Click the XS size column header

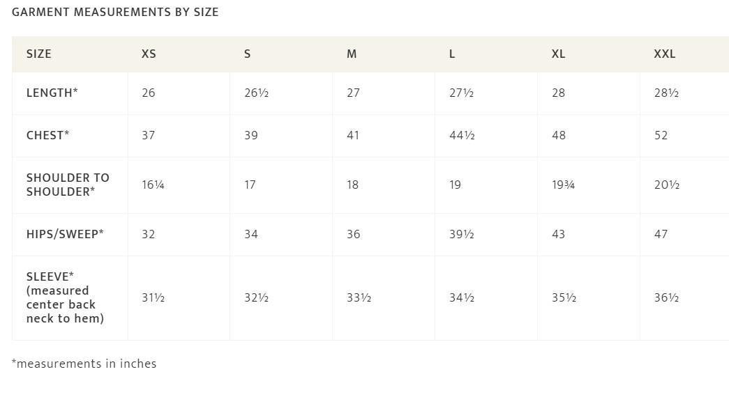[x=149, y=54]
